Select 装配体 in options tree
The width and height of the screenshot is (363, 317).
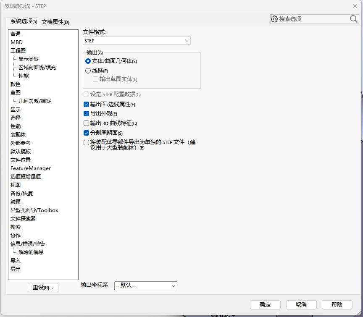(18, 135)
